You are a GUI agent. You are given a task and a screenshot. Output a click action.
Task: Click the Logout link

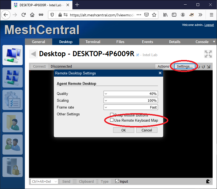click(209, 25)
